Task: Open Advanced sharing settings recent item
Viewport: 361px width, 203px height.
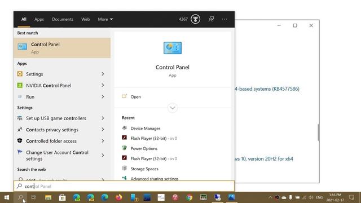Action: tap(154, 178)
